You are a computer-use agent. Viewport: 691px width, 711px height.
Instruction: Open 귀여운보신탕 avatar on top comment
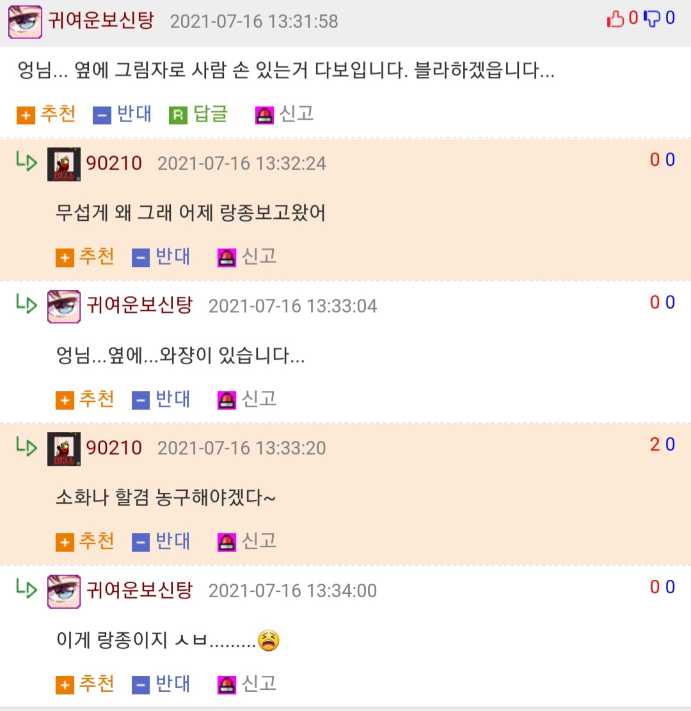click(x=26, y=22)
